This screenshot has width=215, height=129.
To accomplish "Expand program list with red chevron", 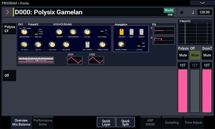I will coord(8,12).
